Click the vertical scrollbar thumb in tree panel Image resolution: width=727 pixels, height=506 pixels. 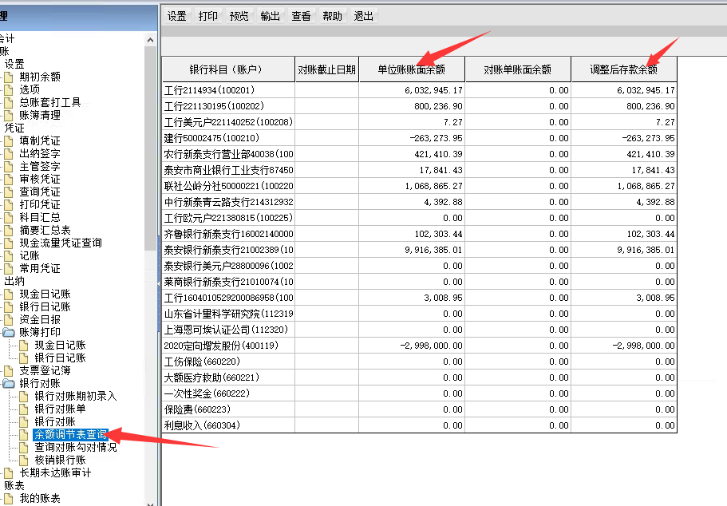pyautogui.click(x=150, y=148)
